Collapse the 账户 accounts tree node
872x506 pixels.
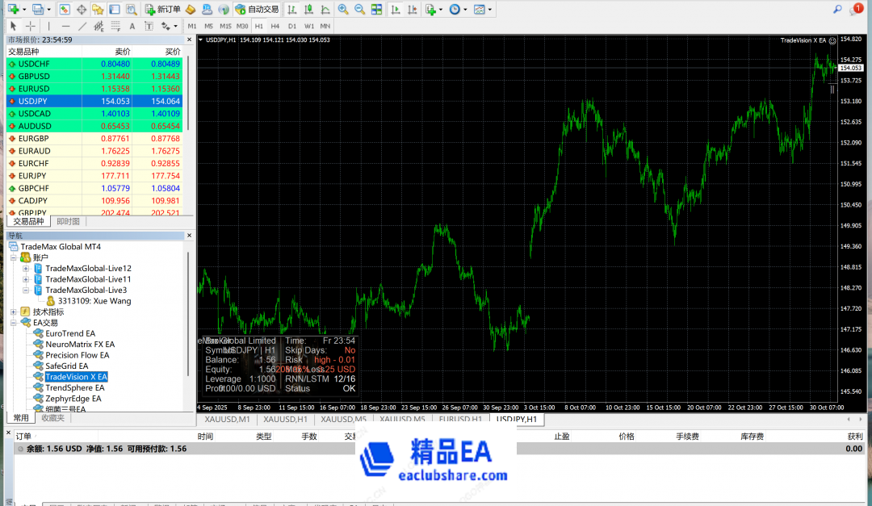click(14, 257)
